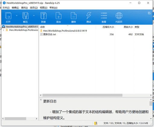Click the Code page (代码页) globe icon
This screenshot has height=127, width=154.
[x=119, y=16]
